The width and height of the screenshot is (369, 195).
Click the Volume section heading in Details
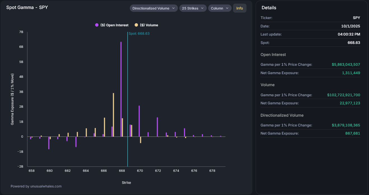[x=267, y=85]
